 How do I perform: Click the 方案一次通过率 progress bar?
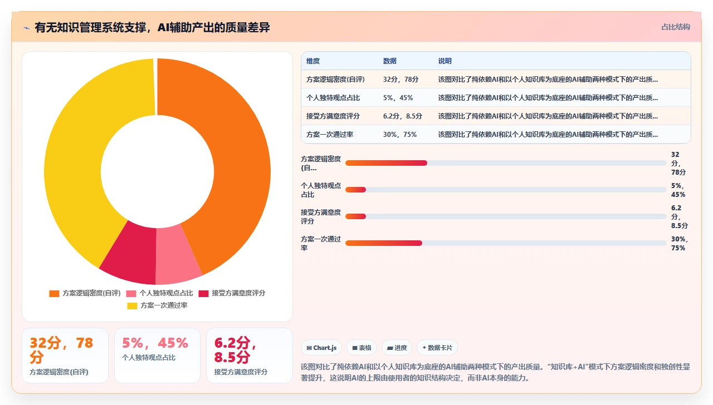coord(506,243)
